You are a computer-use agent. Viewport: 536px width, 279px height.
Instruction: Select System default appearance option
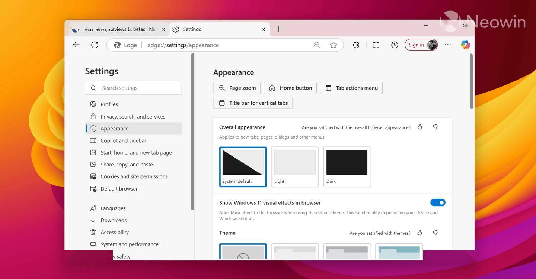pos(243,167)
